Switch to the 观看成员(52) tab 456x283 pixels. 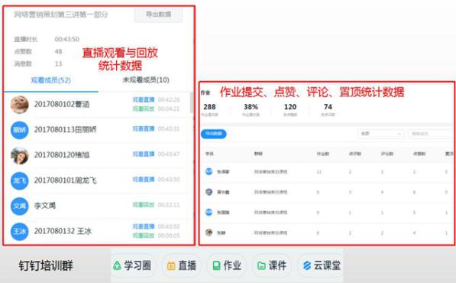(51, 80)
